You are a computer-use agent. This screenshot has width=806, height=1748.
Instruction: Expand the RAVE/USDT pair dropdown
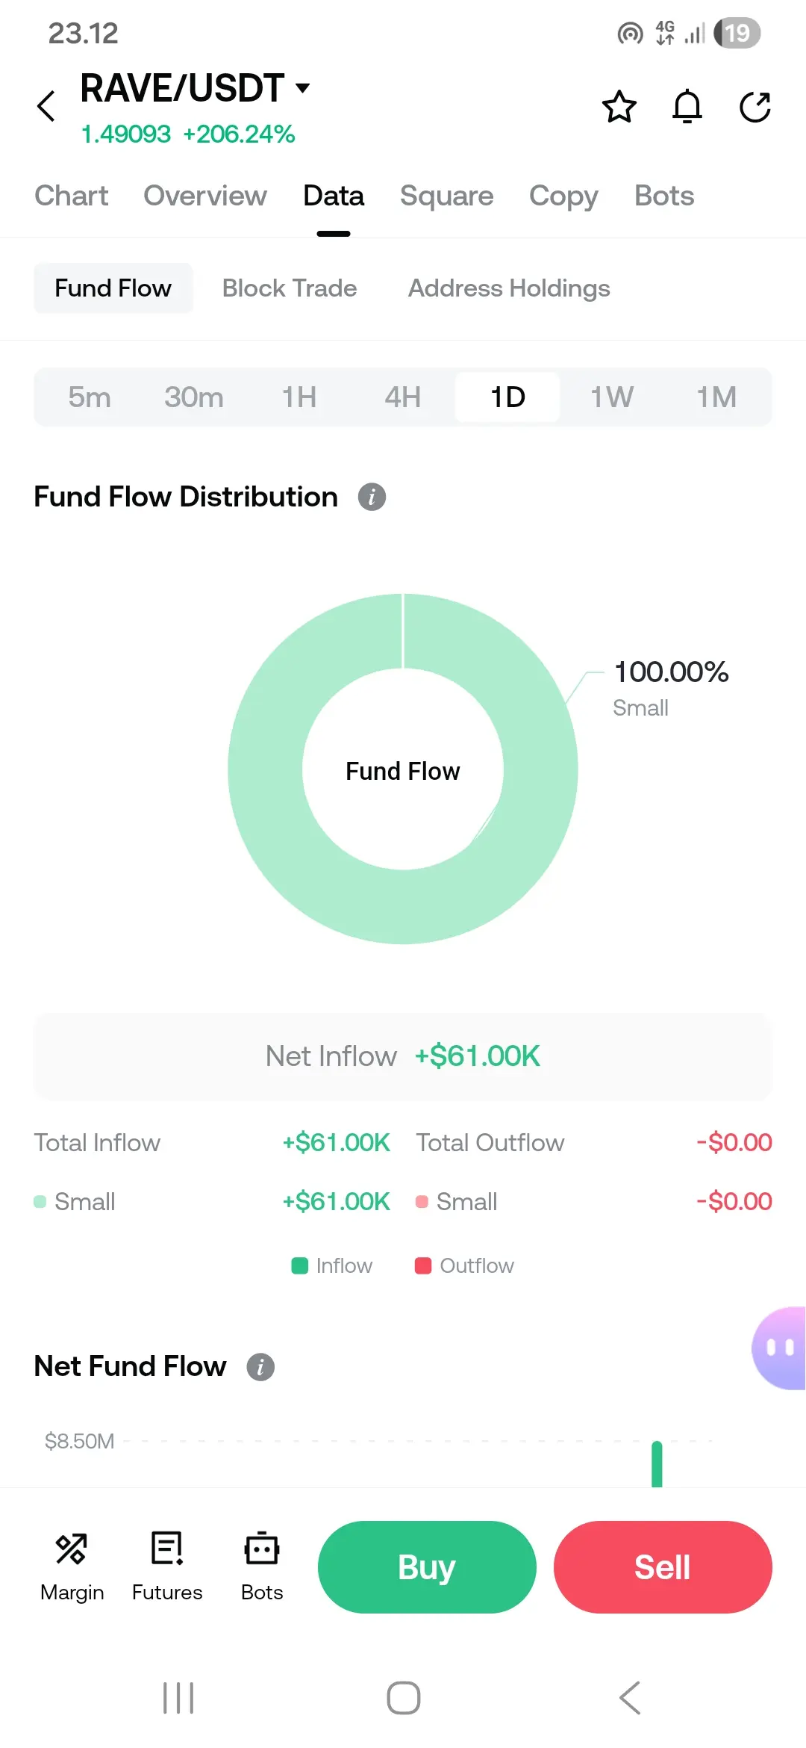coord(302,88)
